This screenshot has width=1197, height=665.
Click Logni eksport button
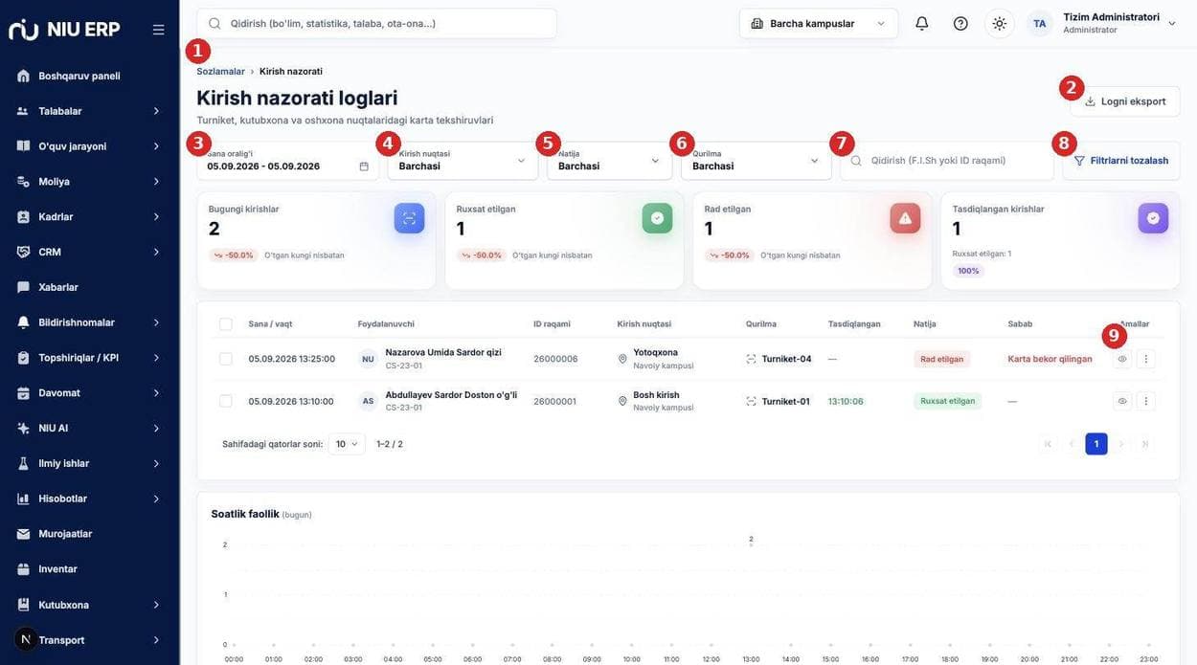pos(1125,101)
